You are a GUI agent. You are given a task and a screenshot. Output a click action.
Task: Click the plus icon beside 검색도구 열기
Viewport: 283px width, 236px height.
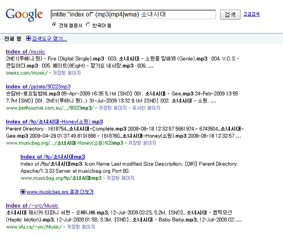tap(28, 38)
